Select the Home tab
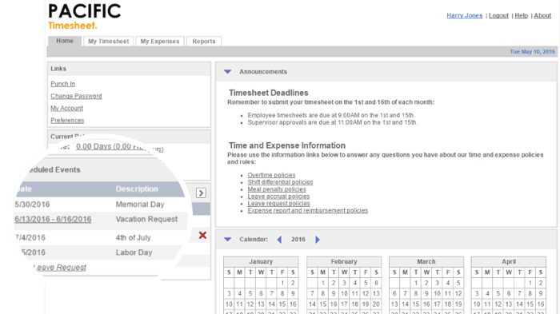 pyautogui.click(x=65, y=41)
